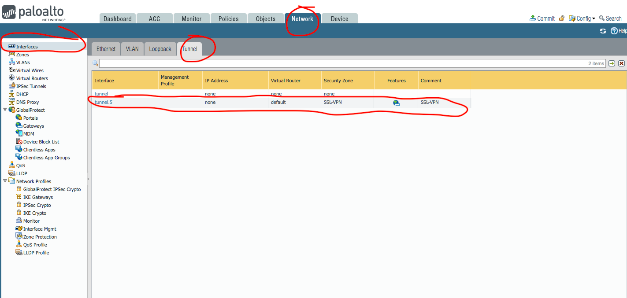Open IPSec Tunnels in sidebar
The image size is (627, 298).
tap(31, 86)
